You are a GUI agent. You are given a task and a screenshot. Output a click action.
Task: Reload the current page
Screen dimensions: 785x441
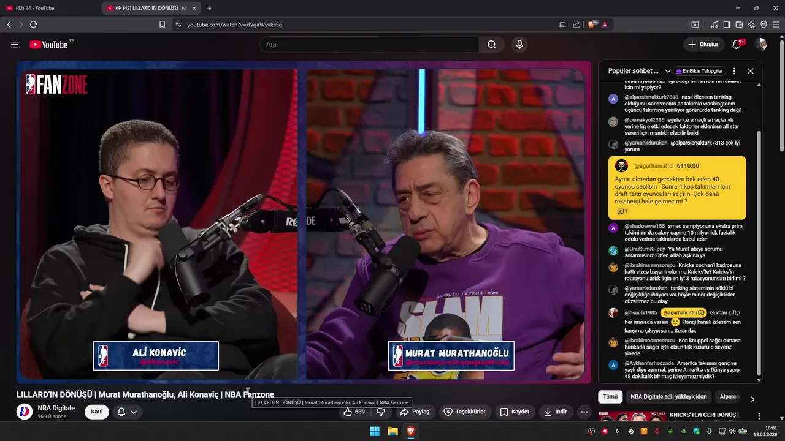pos(33,24)
